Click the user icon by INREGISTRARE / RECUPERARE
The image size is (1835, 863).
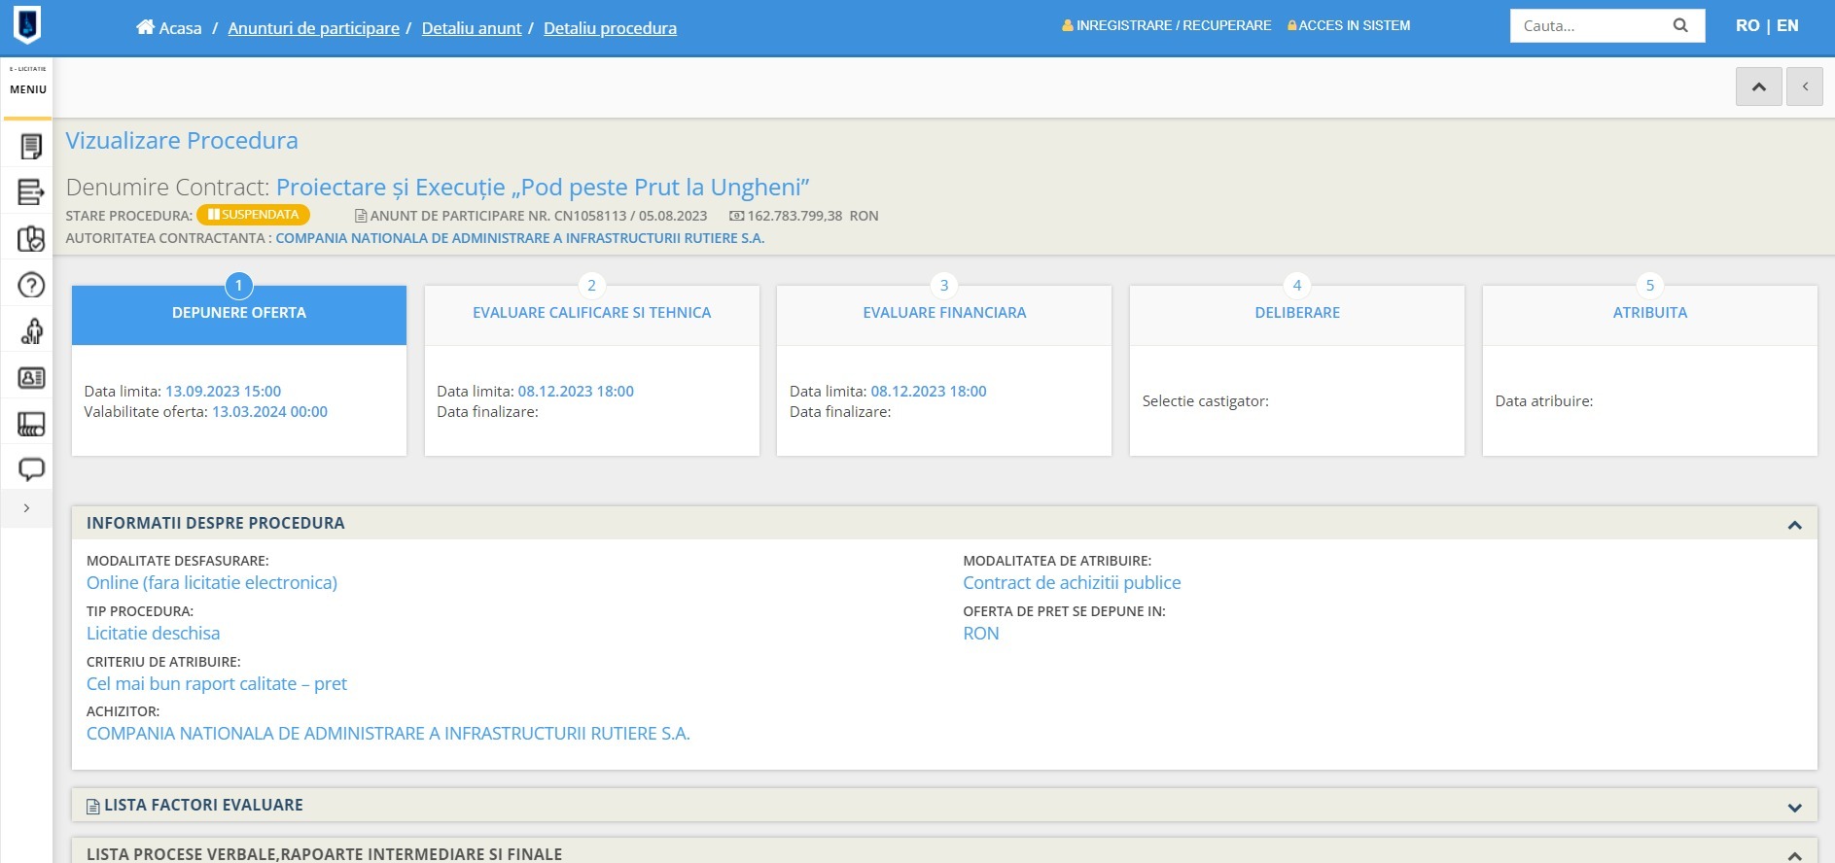point(1068,26)
